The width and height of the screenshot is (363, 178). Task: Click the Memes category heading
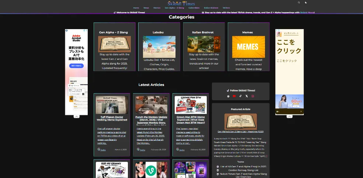pos(248,32)
